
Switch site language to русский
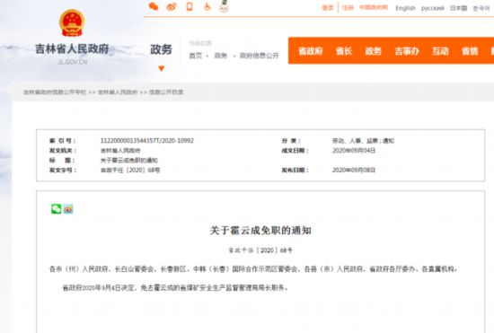click(x=433, y=8)
